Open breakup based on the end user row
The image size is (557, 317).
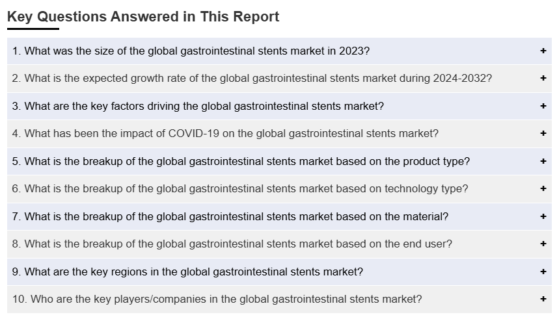tap(279, 244)
